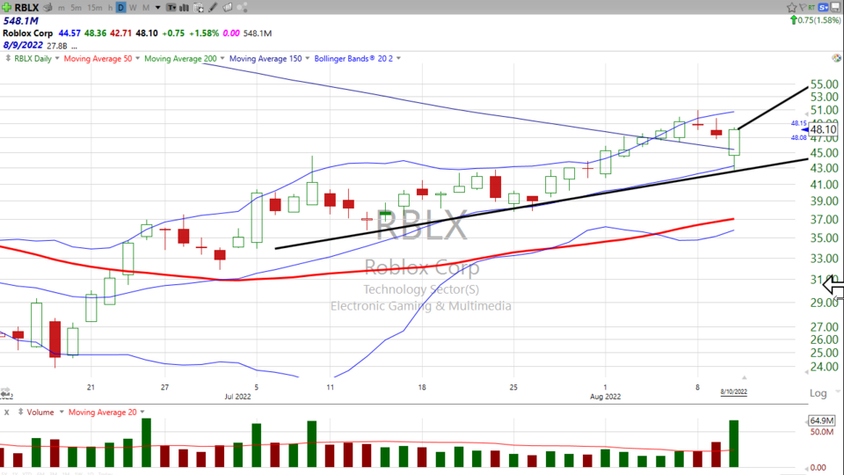This screenshot has width=844, height=475.
Task: Click the Moving Average 50 label
Action: pos(98,58)
